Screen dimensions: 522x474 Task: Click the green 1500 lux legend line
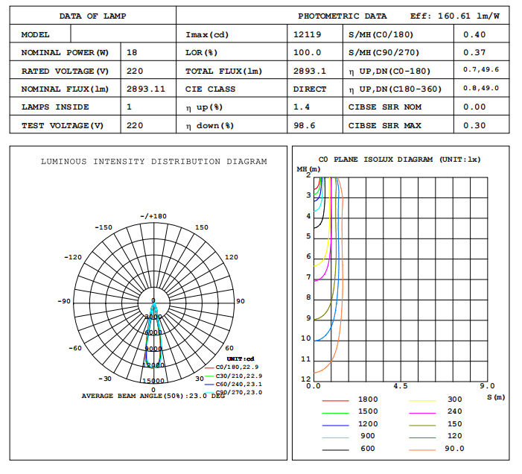tap(335, 411)
